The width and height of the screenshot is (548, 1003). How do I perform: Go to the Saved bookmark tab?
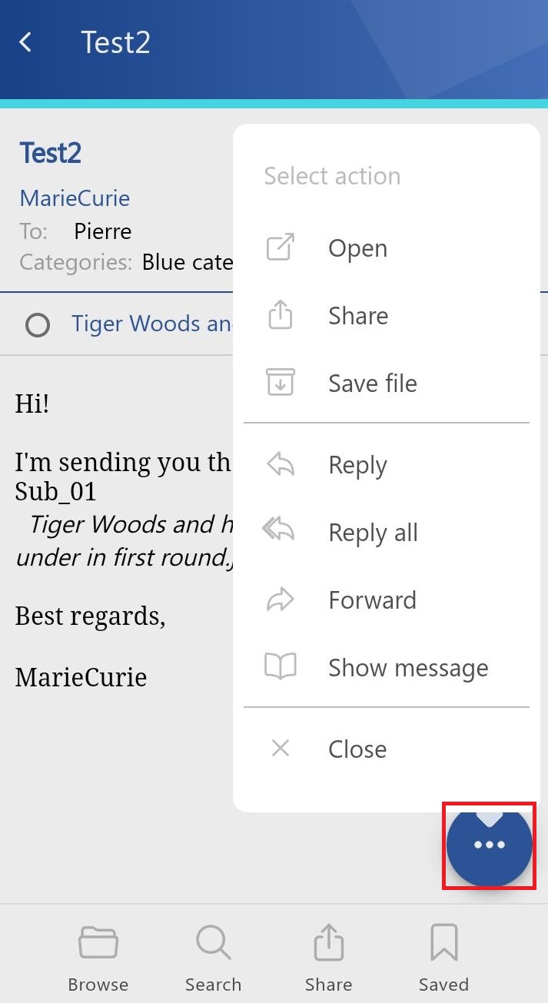tap(443, 957)
